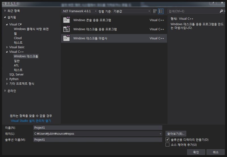This screenshot has height=157, width=227.
Task: Collapse the Visual C# tree node
Action: (7, 24)
